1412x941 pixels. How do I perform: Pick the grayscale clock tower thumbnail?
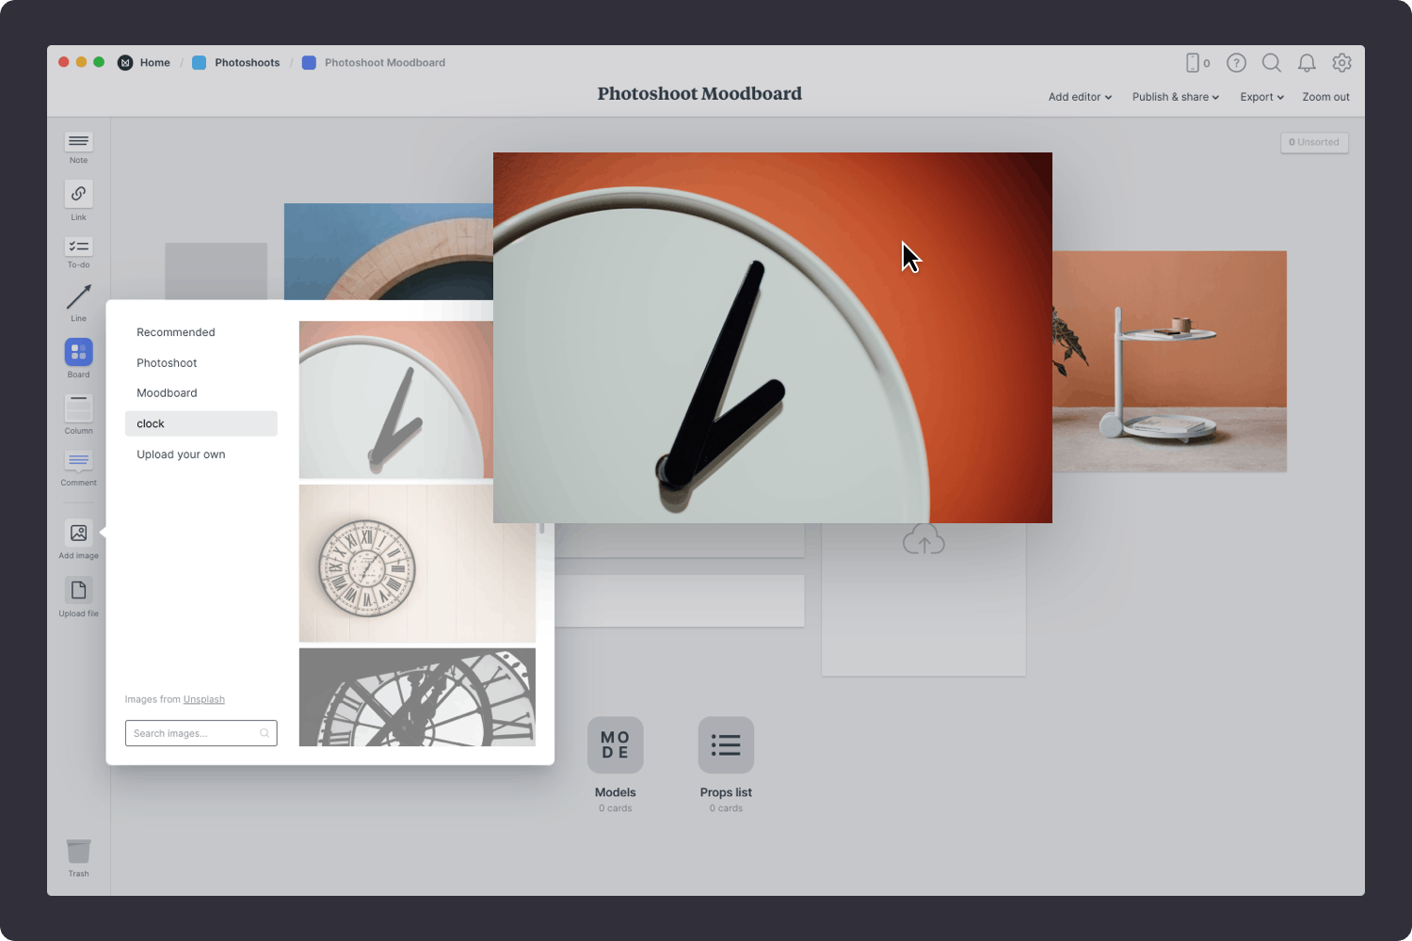click(417, 697)
